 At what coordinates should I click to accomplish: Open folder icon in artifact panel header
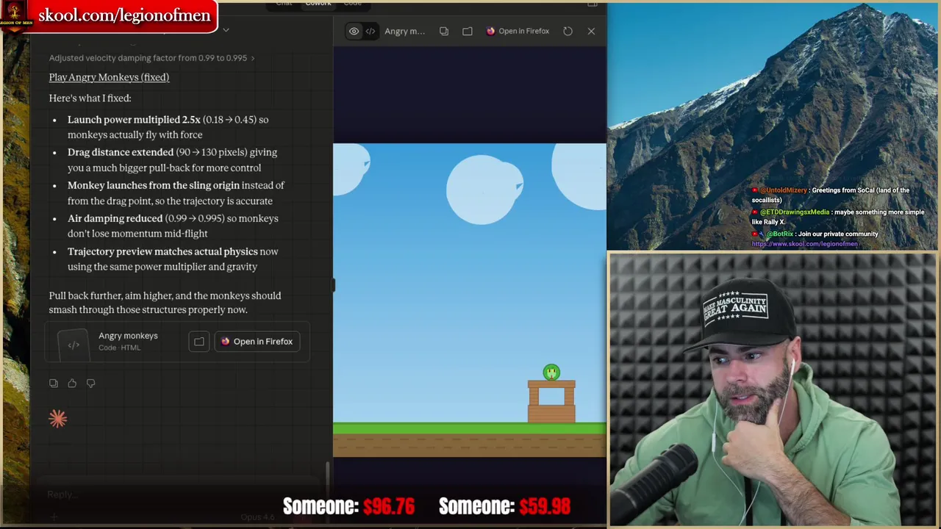tap(468, 31)
